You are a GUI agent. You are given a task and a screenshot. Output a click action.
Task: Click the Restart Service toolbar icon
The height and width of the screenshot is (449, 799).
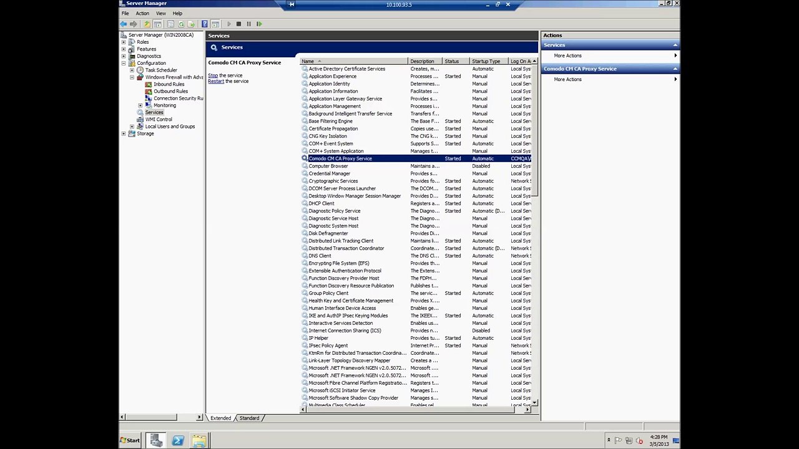[x=259, y=24]
